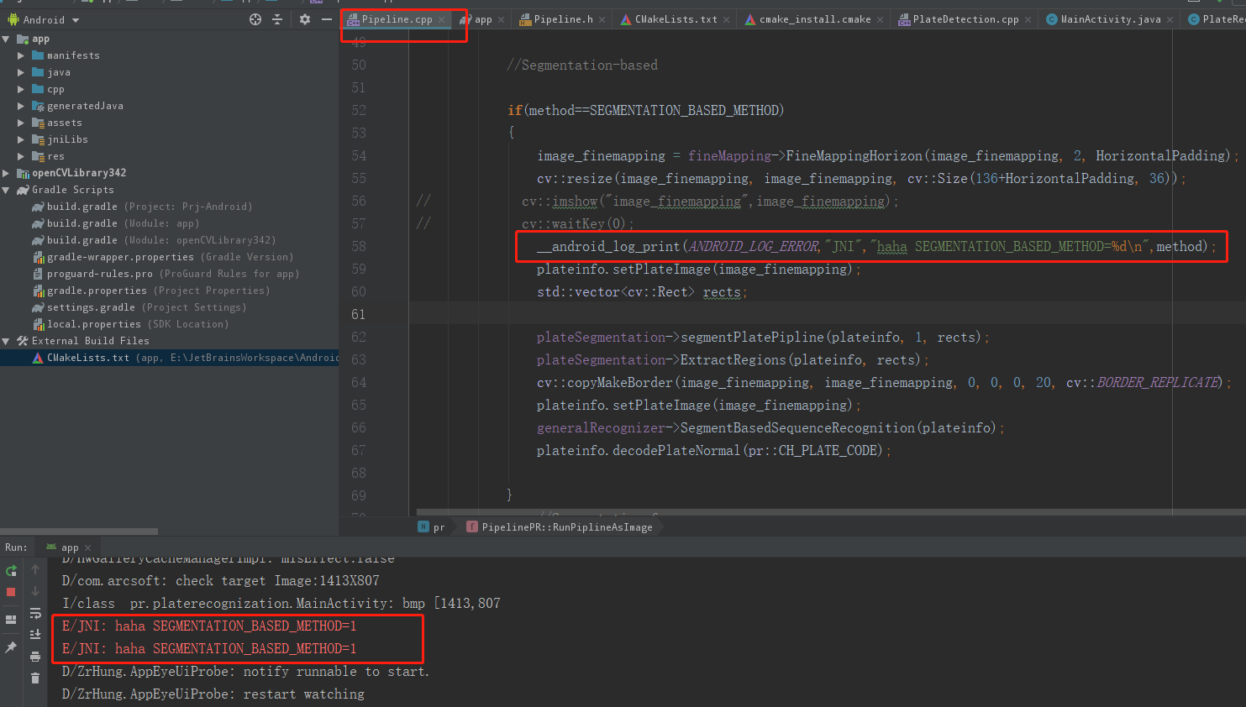Toggle soft-wrap in the console
This screenshot has width=1246, height=707.
coord(35,615)
